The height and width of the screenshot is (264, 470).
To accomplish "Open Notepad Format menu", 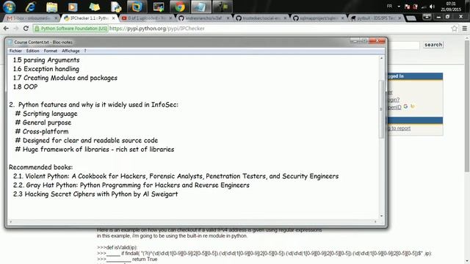I will click(51, 51).
